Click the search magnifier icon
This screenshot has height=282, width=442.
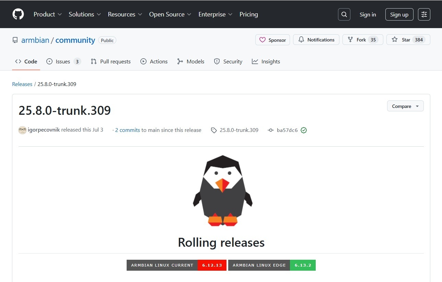click(x=344, y=14)
